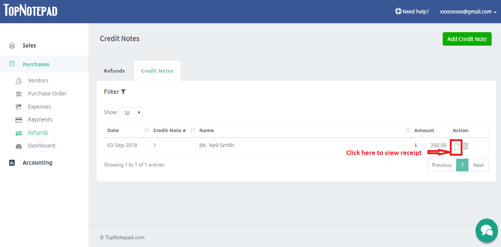The image size is (501, 247).
Task: Open Payments page
Action: coord(40,120)
